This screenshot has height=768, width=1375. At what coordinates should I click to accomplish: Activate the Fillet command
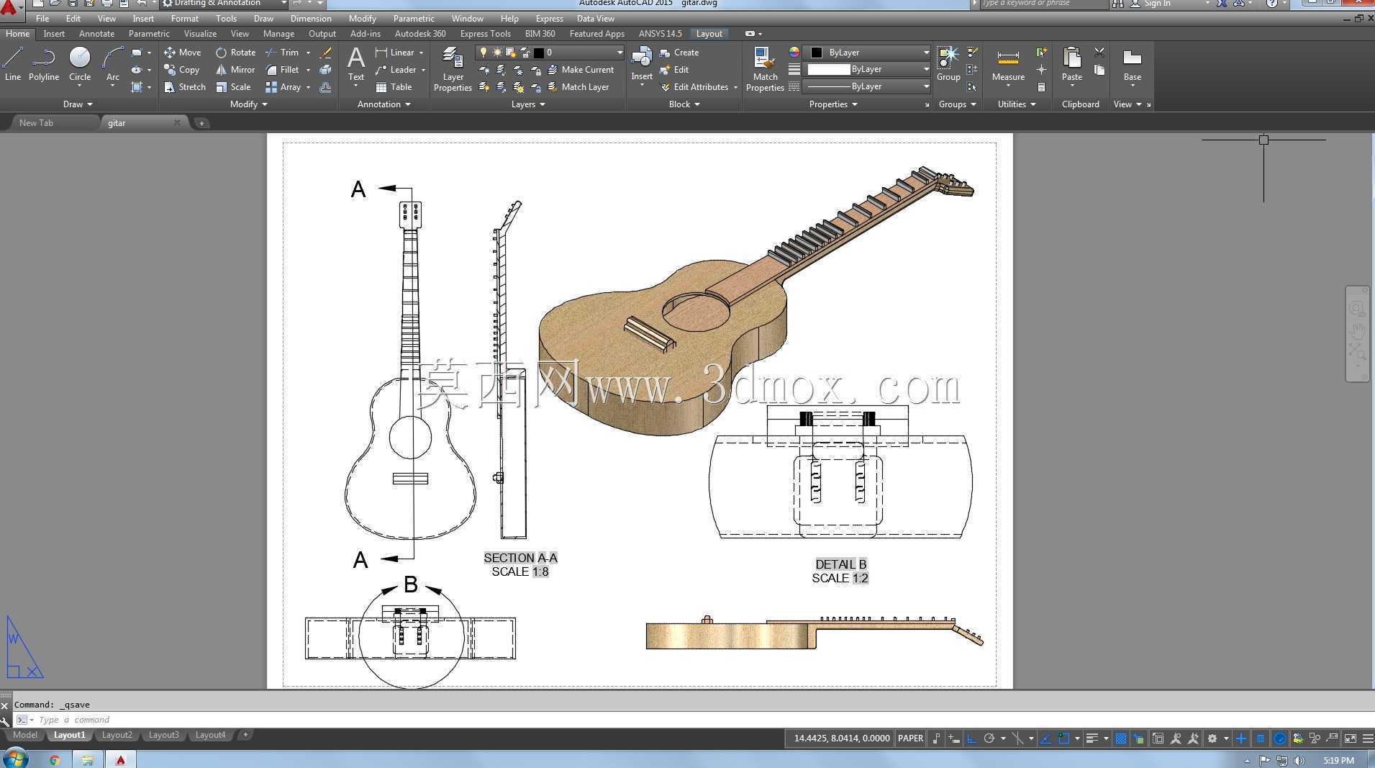(x=282, y=70)
